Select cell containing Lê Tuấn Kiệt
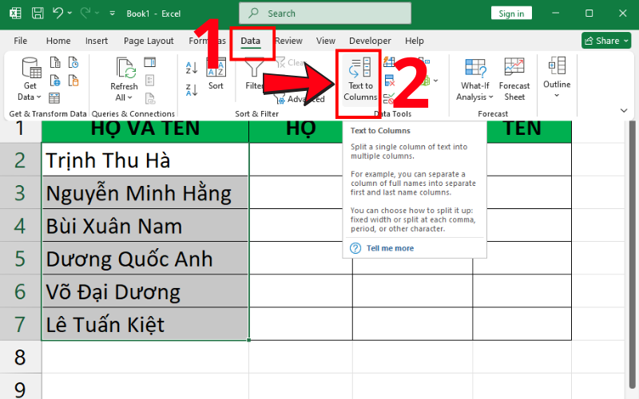This screenshot has height=399, width=639. [x=145, y=324]
